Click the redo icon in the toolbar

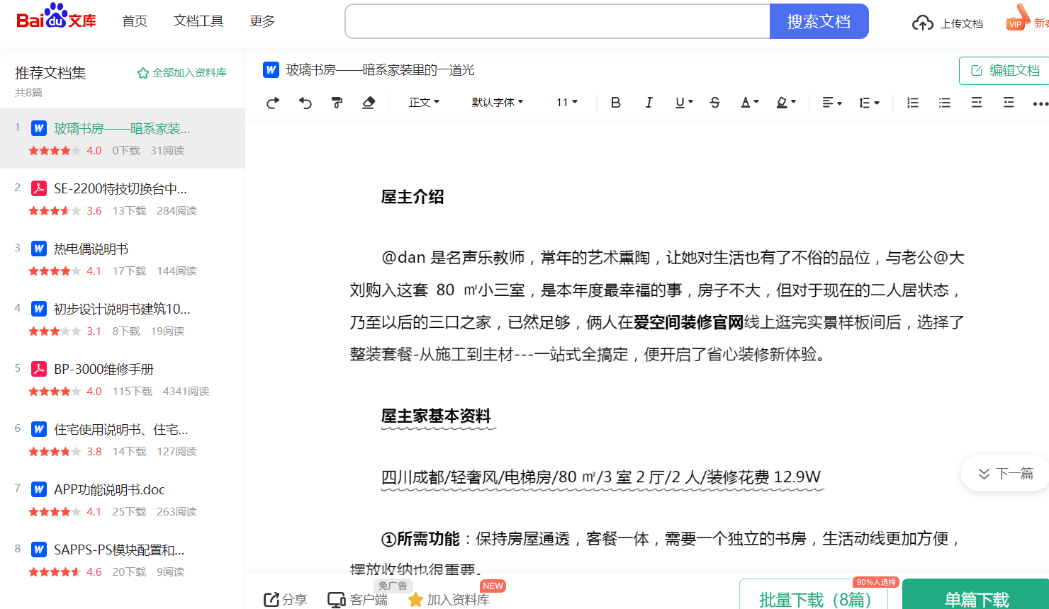[x=272, y=103]
